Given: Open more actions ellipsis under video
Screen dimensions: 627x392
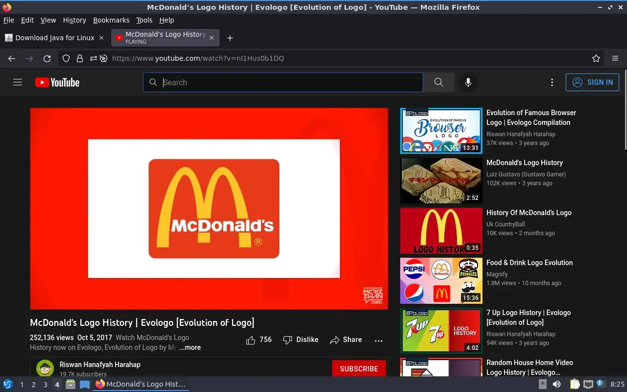Looking at the screenshot, I should (379, 341).
